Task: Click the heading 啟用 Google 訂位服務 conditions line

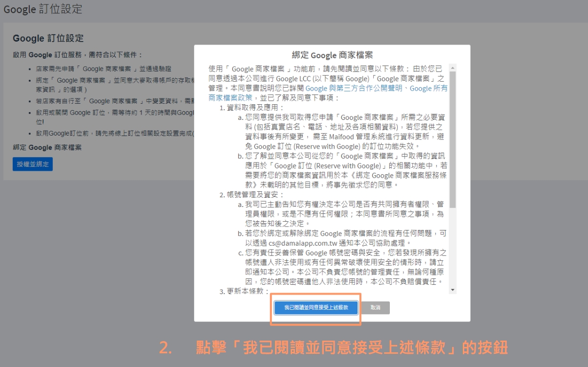Action: [x=78, y=55]
